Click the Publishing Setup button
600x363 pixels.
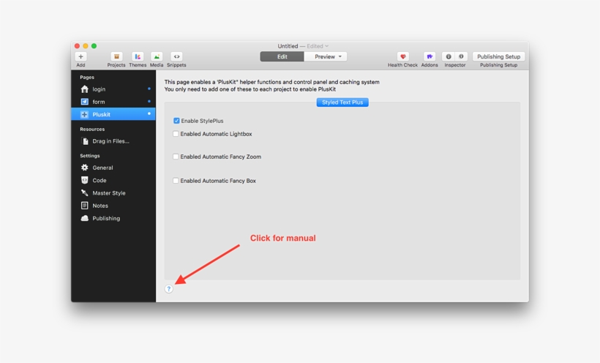tap(498, 56)
